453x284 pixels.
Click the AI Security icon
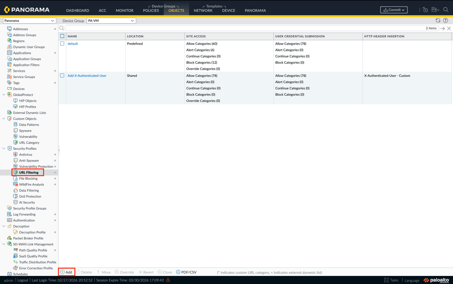point(15,202)
